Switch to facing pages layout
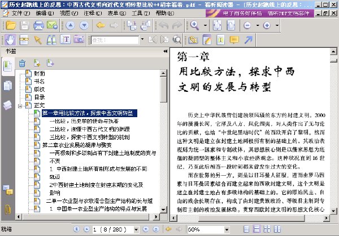 tap(267, 229)
